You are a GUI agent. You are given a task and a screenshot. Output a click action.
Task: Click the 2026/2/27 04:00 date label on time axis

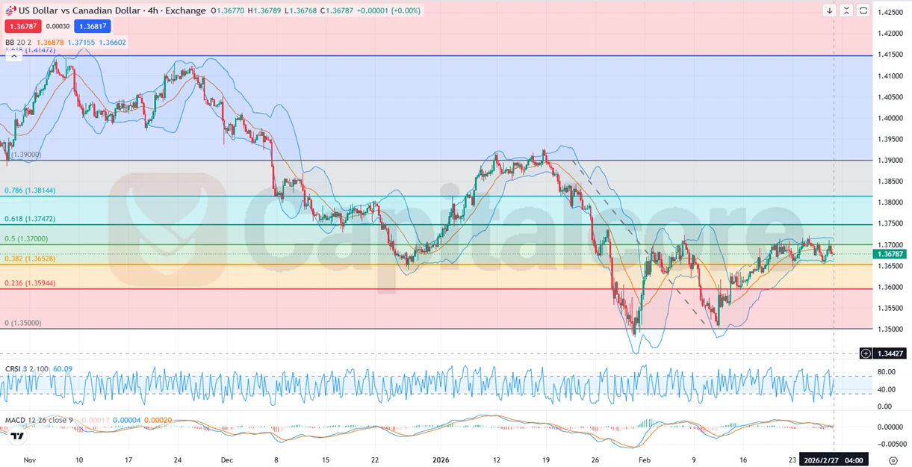[x=833, y=460]
